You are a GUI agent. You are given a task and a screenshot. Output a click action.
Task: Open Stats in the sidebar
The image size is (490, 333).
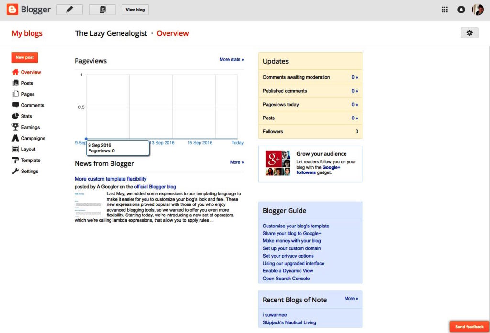[26, 116]
